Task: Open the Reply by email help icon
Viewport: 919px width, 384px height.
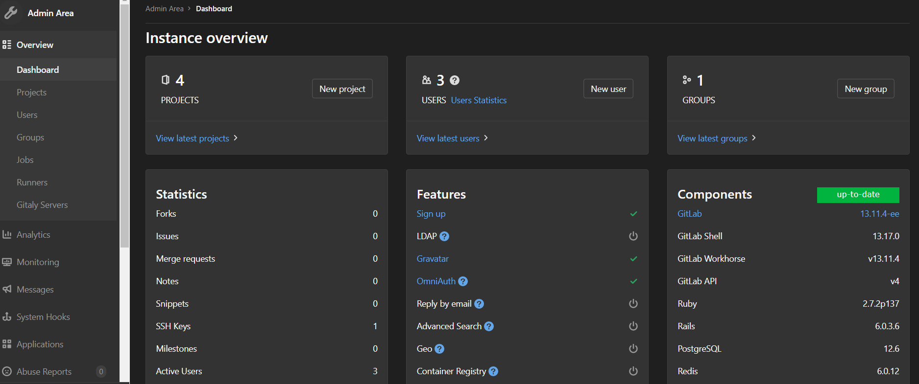Action: coord(479,304)
